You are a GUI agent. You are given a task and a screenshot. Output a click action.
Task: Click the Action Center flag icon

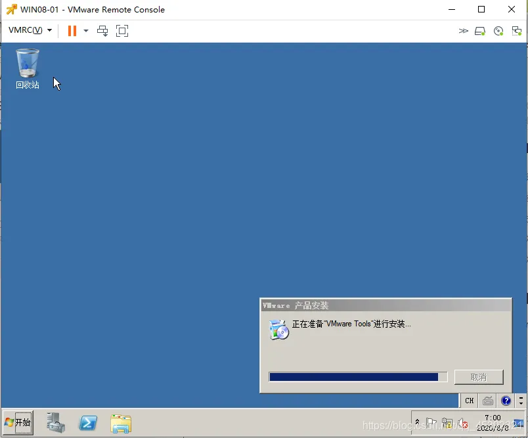click(x=431, y=422)
